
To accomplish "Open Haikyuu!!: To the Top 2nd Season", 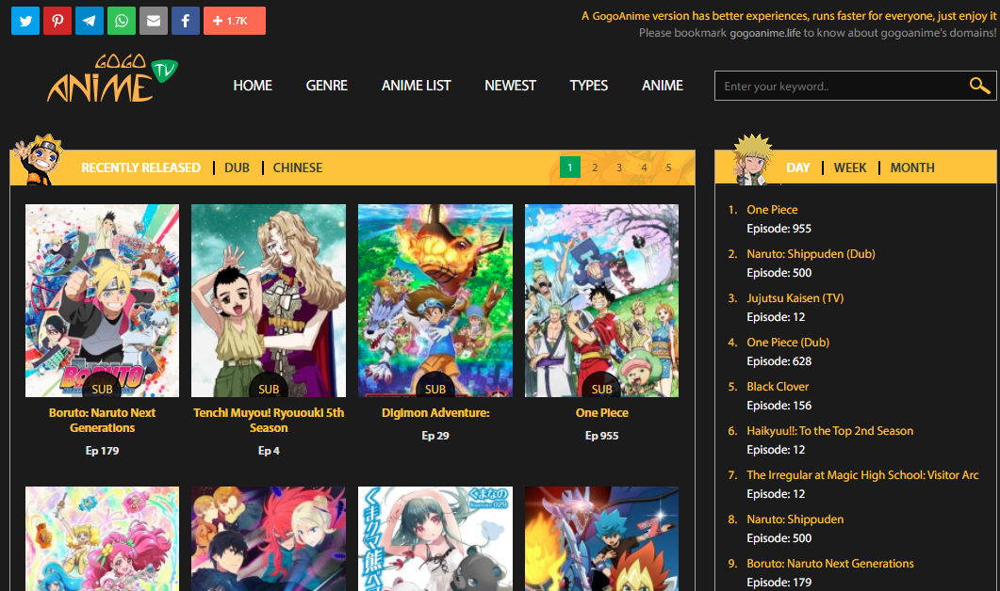I will coord(829,430).
